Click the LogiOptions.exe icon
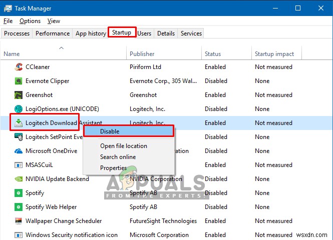 pos(19,109)
